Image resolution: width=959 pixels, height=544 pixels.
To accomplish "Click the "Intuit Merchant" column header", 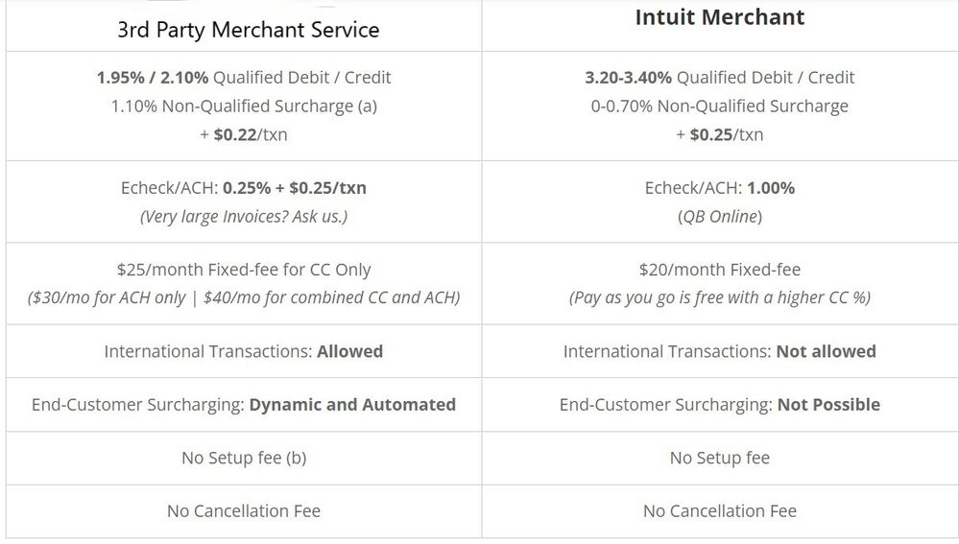I will (719, 18).
